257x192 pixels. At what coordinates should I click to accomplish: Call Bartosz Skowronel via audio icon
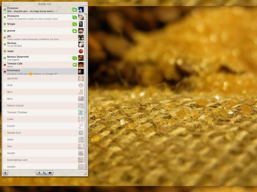[x=75, y=58]
